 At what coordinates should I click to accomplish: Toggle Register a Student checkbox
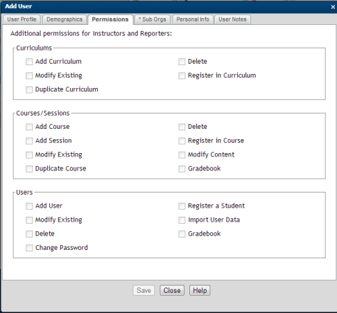(182, 206)
